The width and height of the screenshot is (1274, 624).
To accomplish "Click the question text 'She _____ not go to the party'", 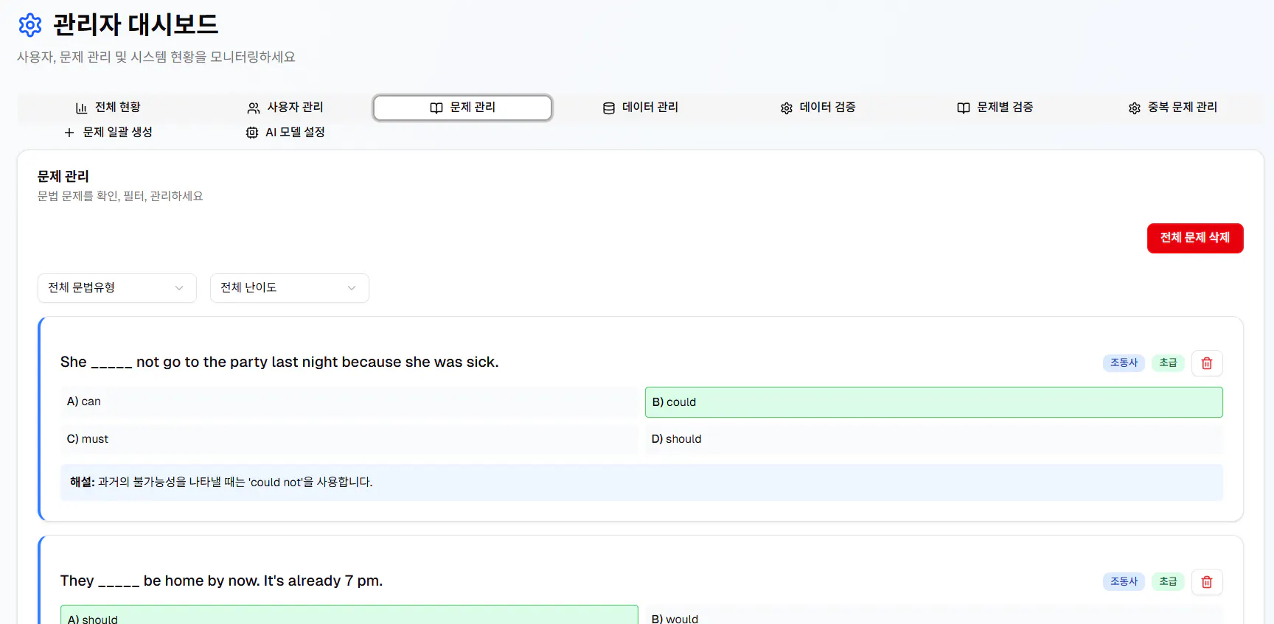I will point(279,362).
